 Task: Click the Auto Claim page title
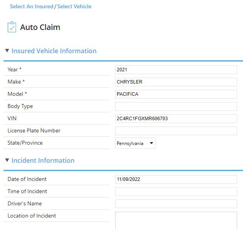click(x=40, y=28)
